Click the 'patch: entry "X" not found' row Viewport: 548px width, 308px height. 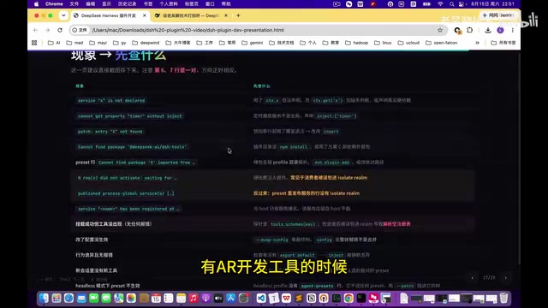pyautogui.click(x=272, y=132)
